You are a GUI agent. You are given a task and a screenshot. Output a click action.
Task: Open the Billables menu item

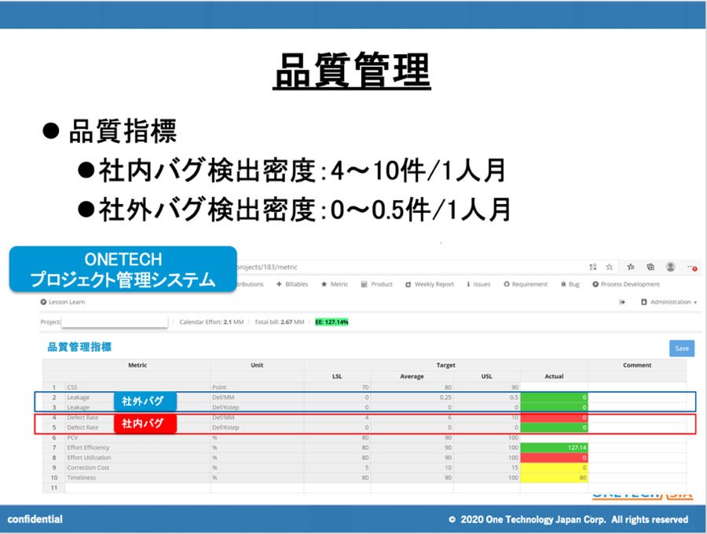292,284
